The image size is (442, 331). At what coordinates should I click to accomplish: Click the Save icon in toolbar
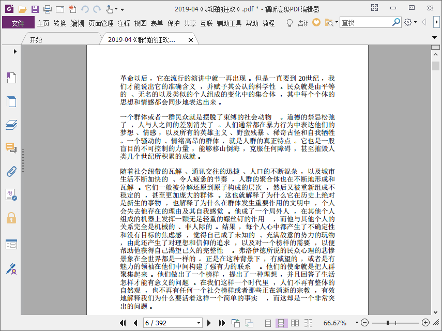[x=35, y=9]
